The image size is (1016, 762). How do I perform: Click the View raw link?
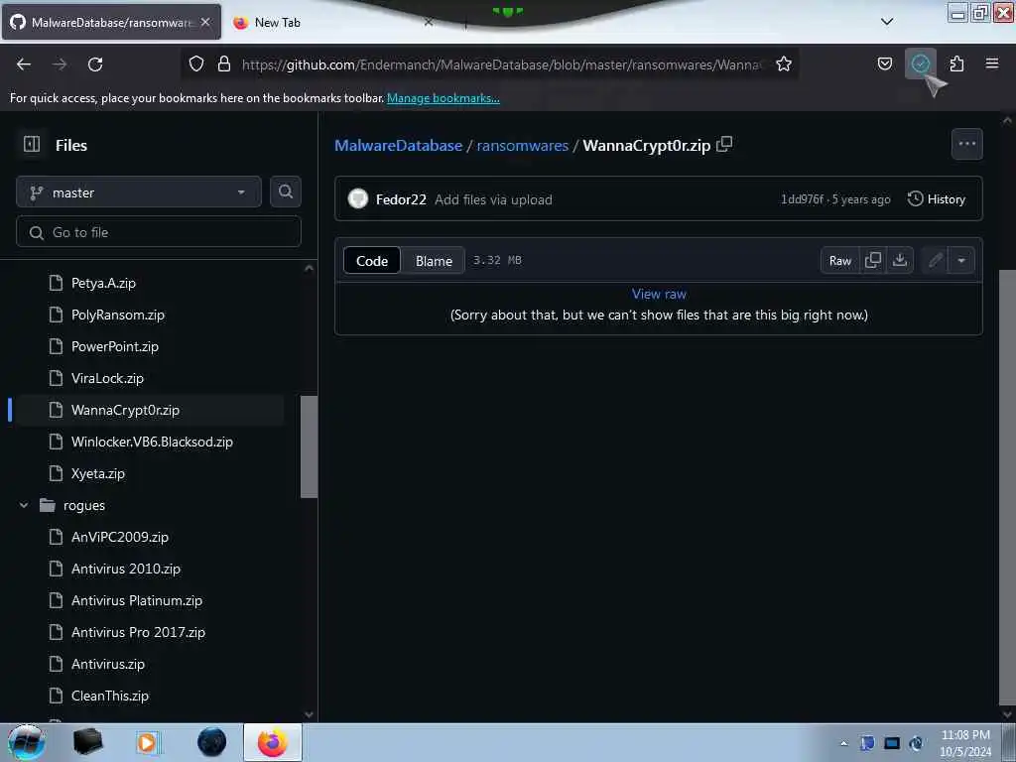[x=659, y=294]
